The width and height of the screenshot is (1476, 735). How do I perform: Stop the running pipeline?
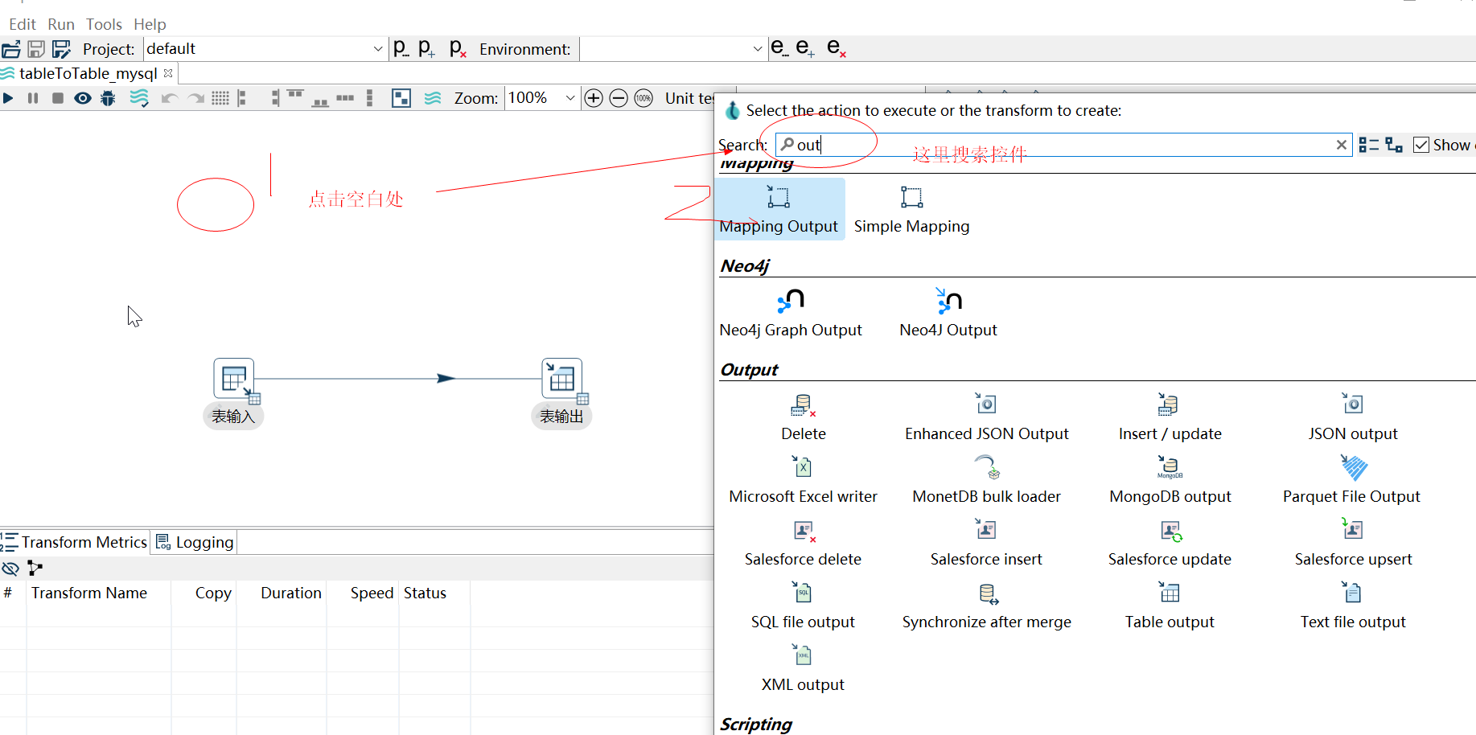click(56, 98)
